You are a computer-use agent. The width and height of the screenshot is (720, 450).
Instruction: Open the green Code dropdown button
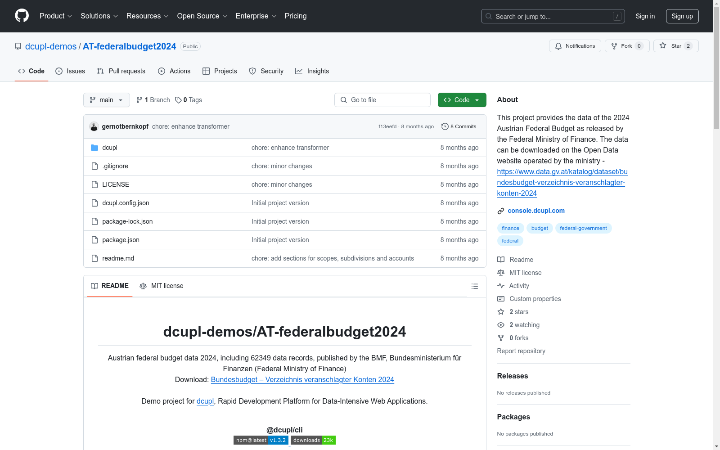(x=462, y=100)
